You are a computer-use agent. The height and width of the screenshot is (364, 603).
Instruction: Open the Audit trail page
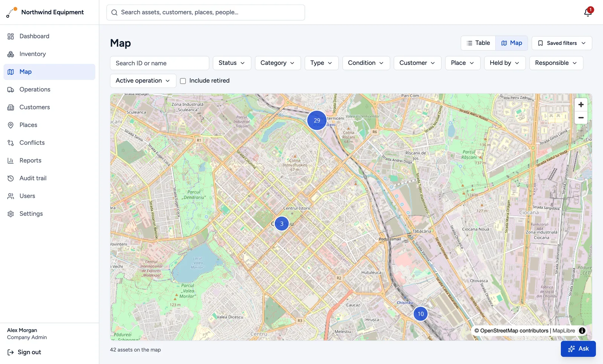[49, 178]
